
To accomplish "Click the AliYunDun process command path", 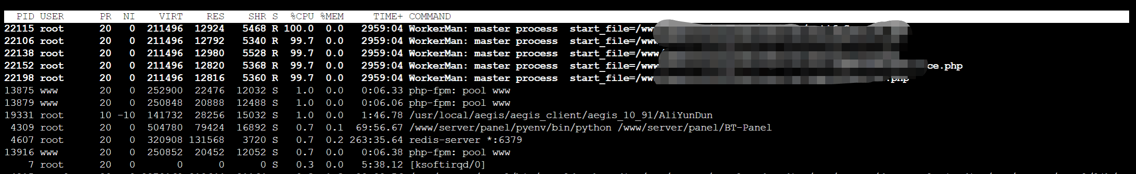I will [x=561, y=115].
